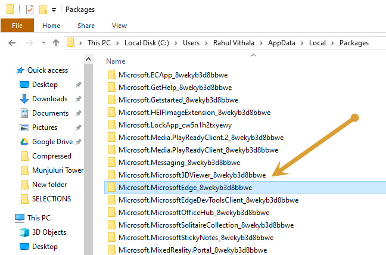Expand chevron after Local Disk (C:) breadcrumb

click(176, 43)
